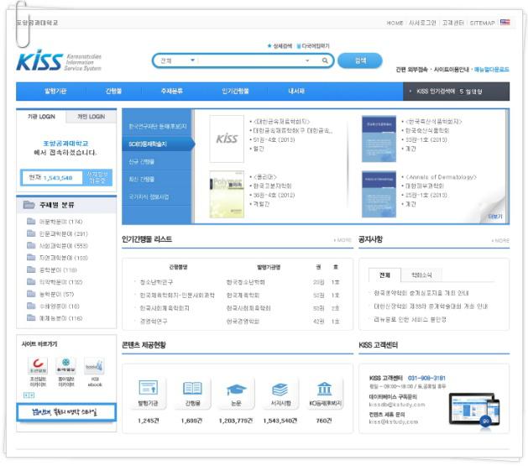Click the KISS 인기검색어 ticker
Screen dimensions: 528x466
[457, 92]
